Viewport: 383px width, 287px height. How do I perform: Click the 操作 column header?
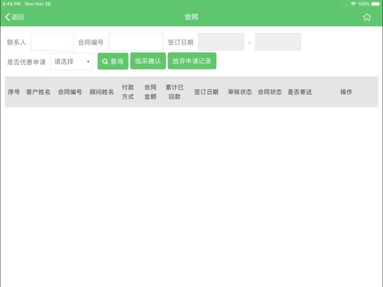pos(346,92)
